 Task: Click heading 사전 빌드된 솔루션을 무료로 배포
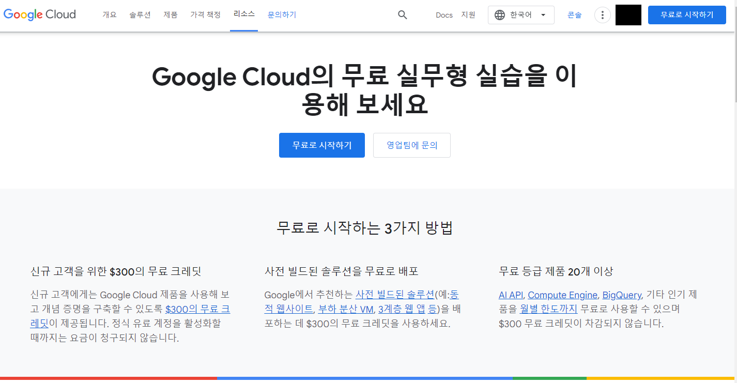pos(341,271)
